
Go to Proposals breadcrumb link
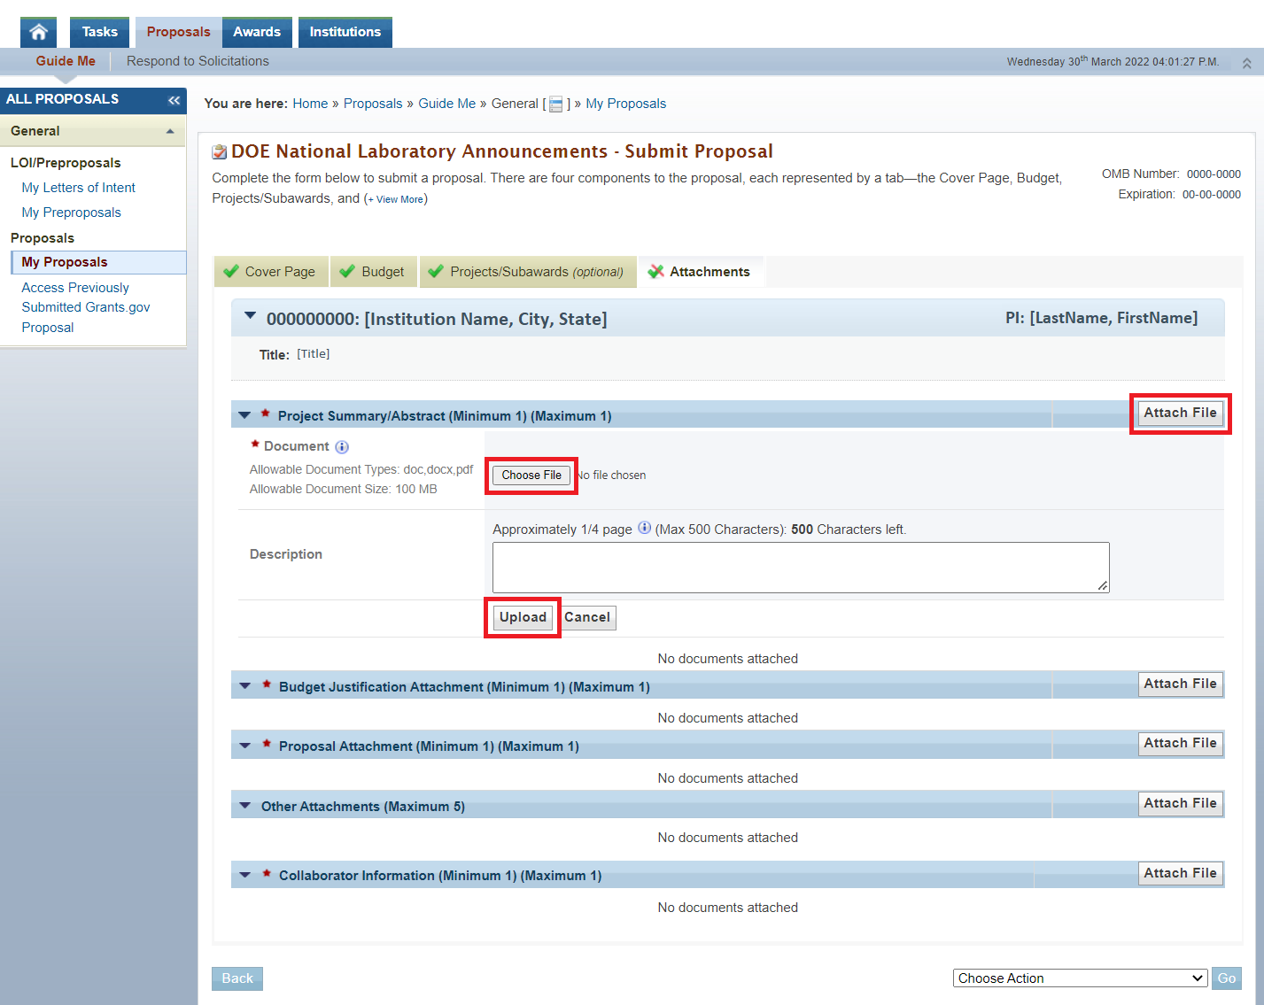pyautogui.click(x=373, y=104)
